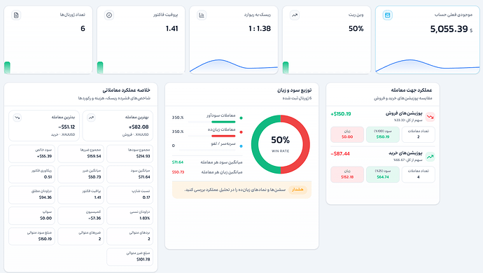Click the document icon in the journals count card
The image size is (483, 273).
click(16, 15)
